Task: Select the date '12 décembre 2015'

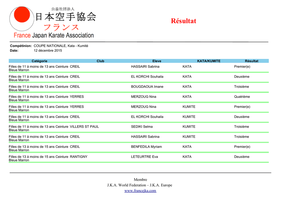Action: [x=48, y=51]
